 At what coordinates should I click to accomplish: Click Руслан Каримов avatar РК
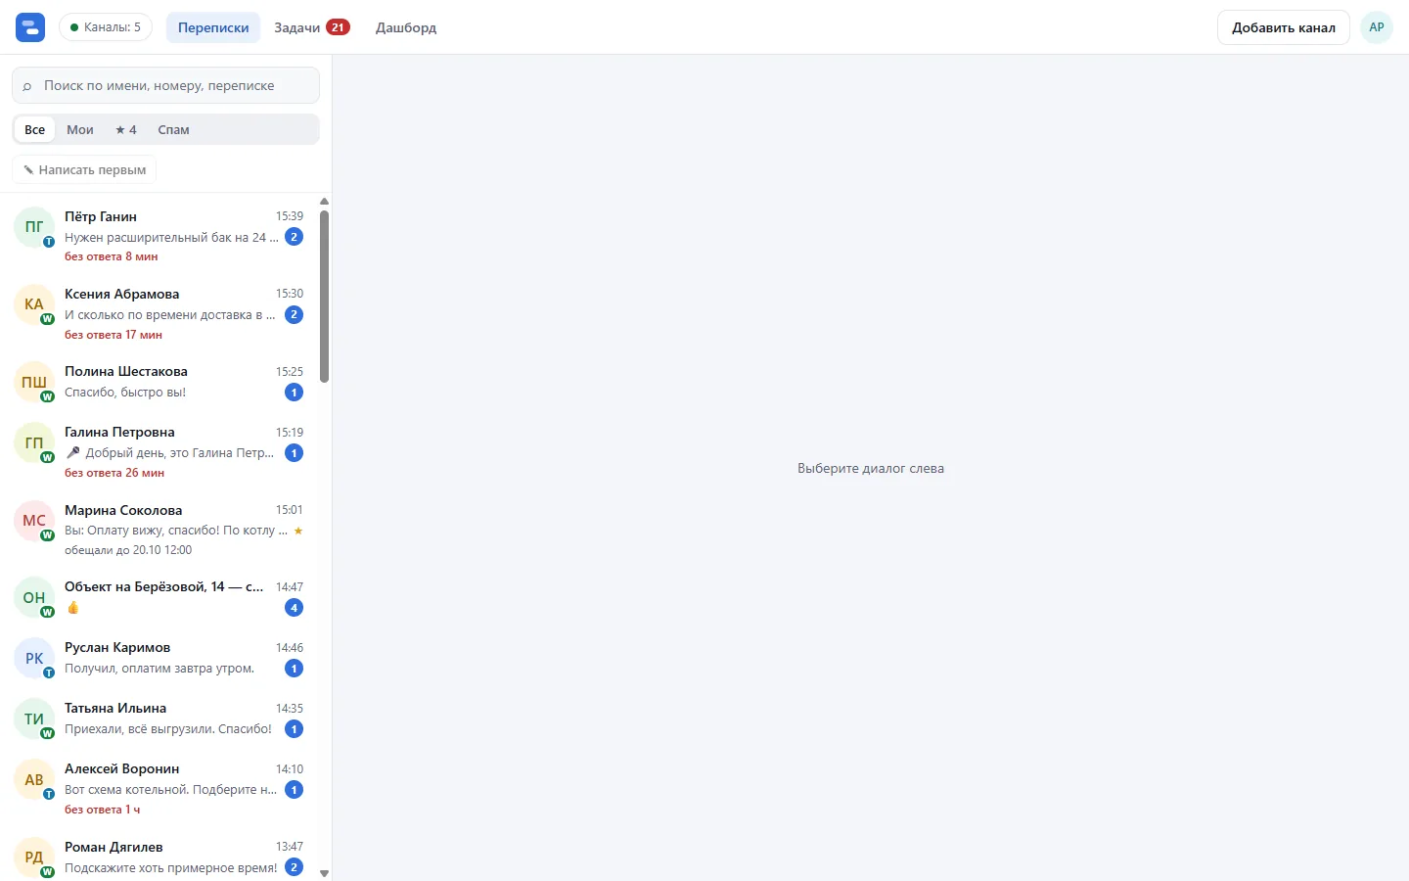(34, 658)
